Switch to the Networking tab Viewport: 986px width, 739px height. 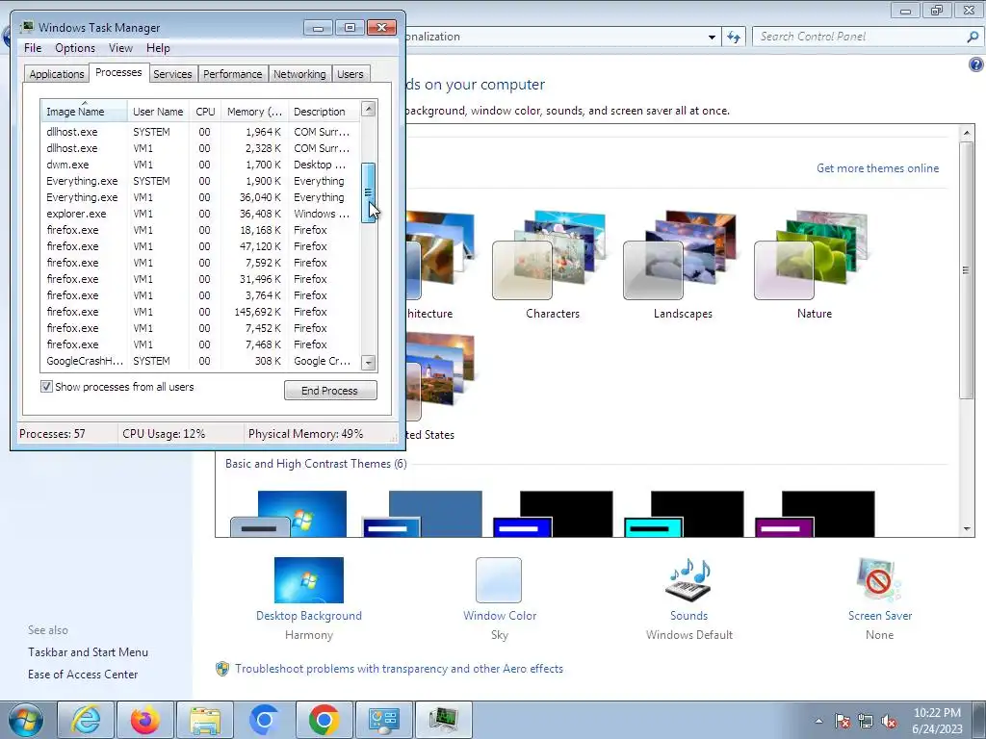click(299, 74)
